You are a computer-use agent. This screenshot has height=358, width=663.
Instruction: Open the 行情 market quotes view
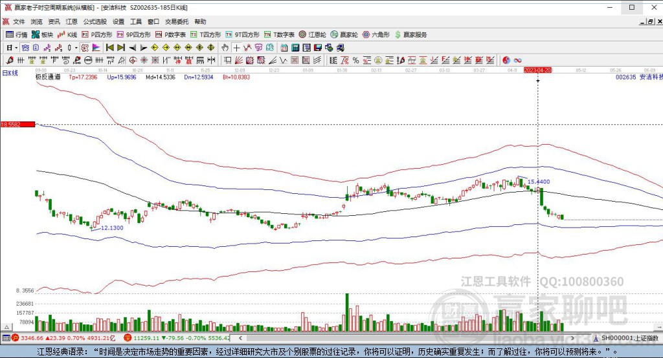(x=17, y=34)
